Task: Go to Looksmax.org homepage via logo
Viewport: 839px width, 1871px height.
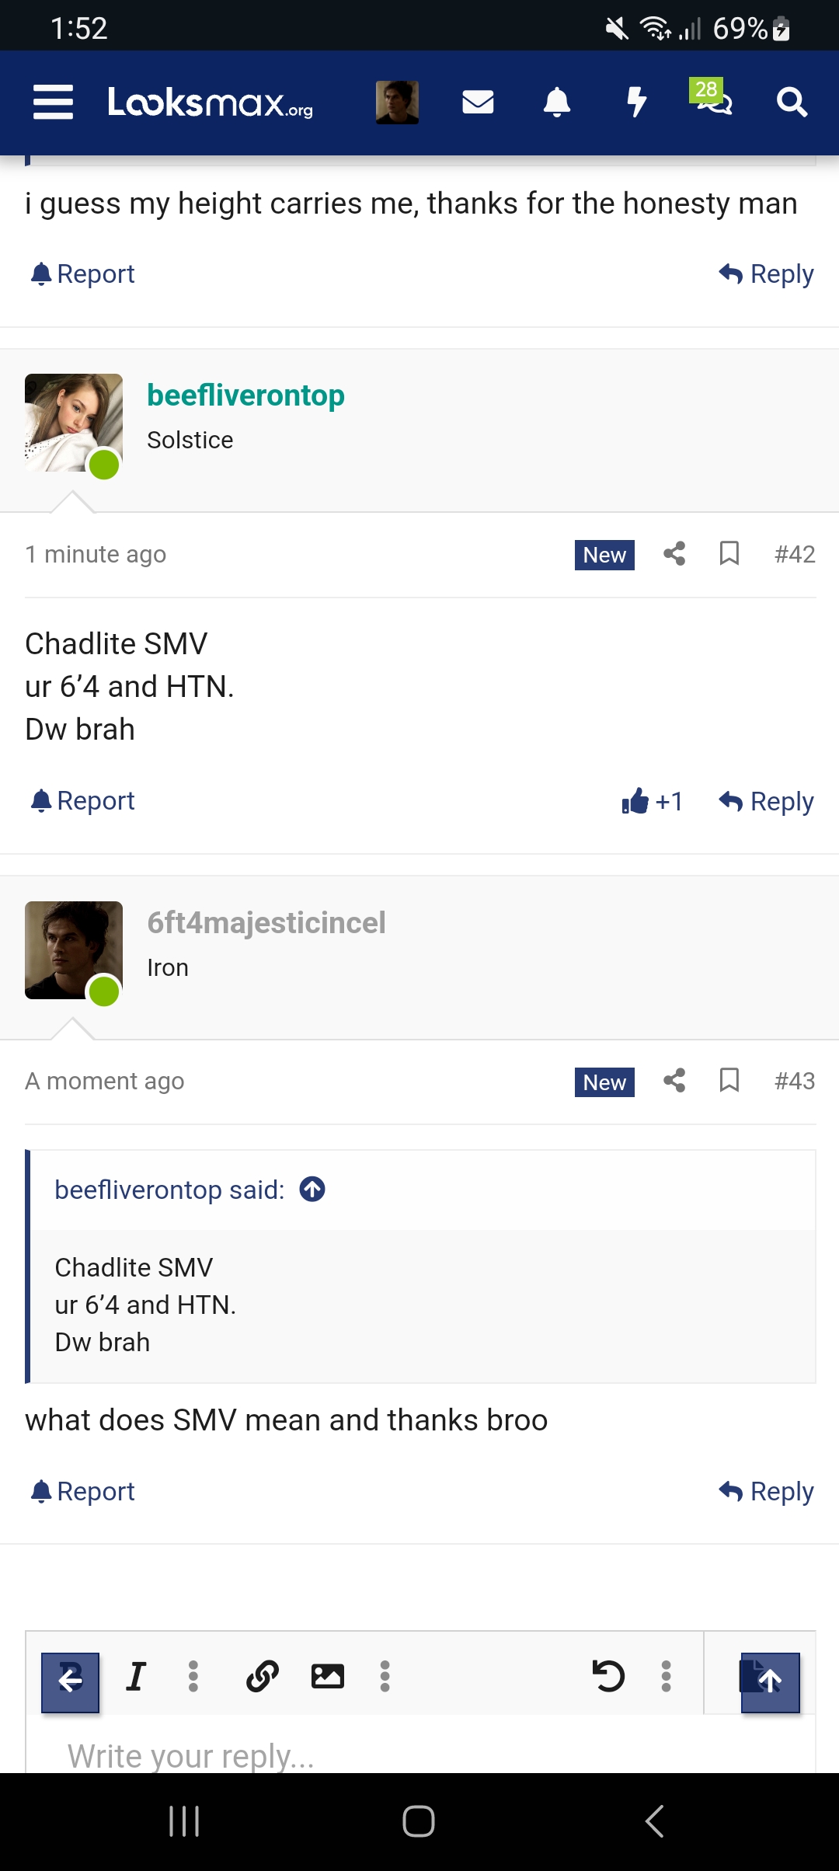Action: coord(210,103)
